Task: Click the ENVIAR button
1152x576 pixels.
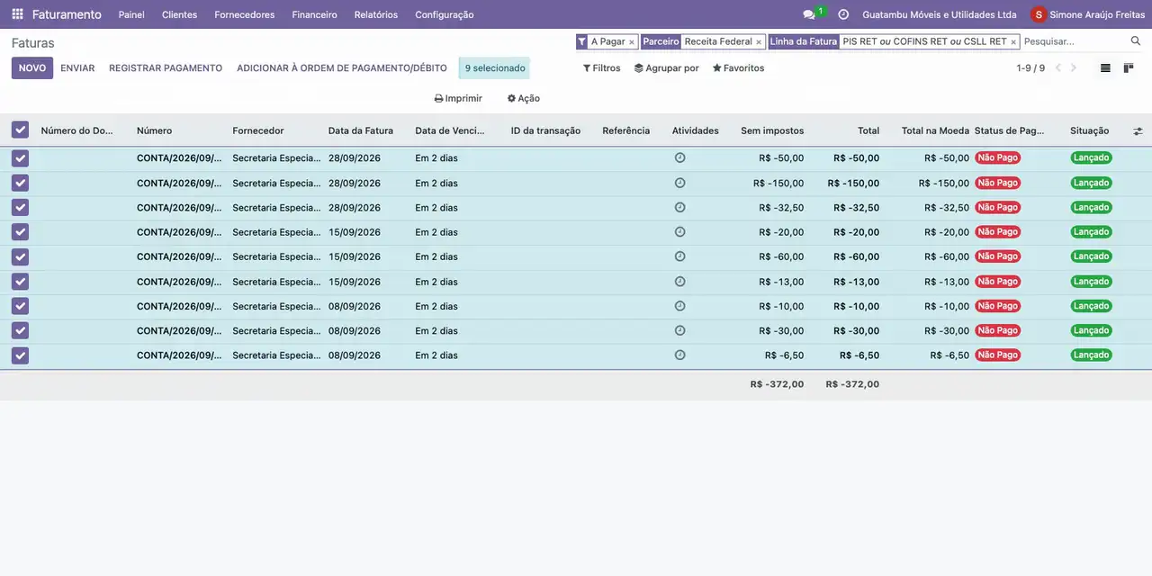Action: [x=77, y=68]
